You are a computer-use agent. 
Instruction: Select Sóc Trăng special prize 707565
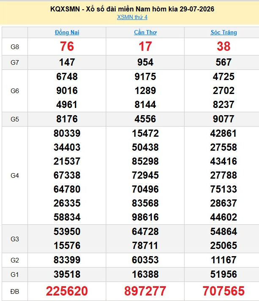(x=224, y=291)
